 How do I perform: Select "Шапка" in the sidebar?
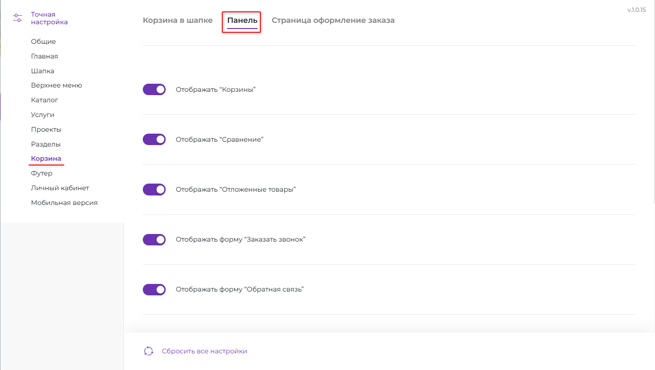click(42, 71)
